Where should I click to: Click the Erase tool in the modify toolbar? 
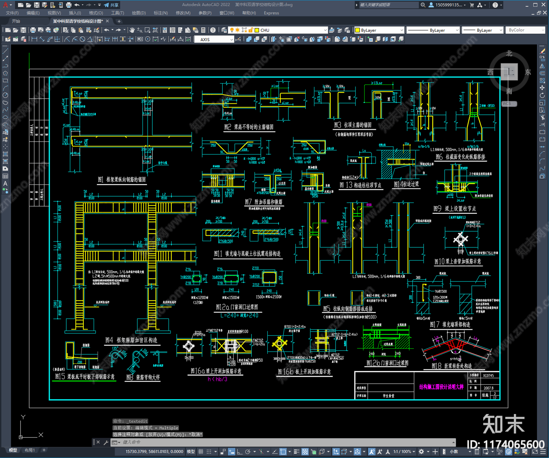coord(542,51)
